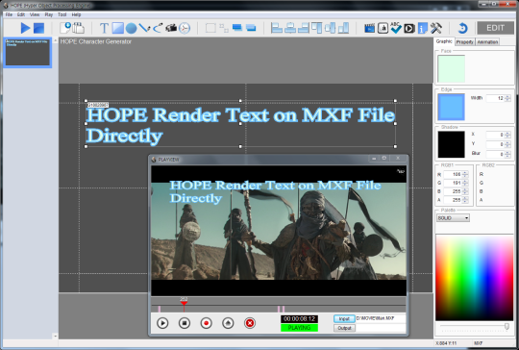
Task: Click the red playhead marker on PLAYVIEW timeline
Action: coord(184,303)
